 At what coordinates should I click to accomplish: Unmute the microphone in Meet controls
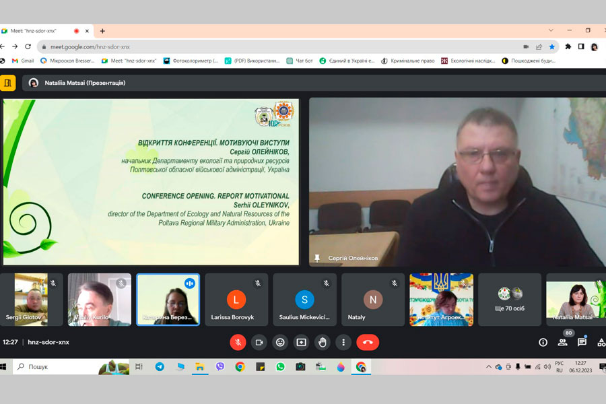[238, 343]
